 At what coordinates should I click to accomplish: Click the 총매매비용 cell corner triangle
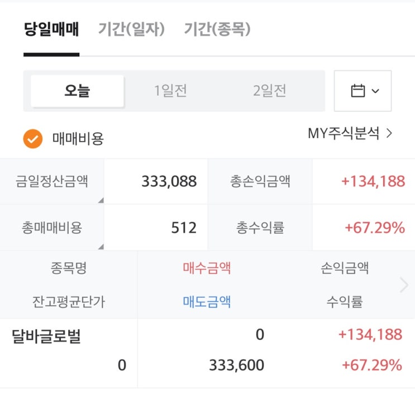101,246
